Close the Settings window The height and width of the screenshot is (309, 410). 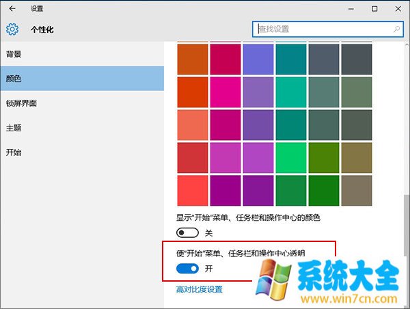coord(398,9)
